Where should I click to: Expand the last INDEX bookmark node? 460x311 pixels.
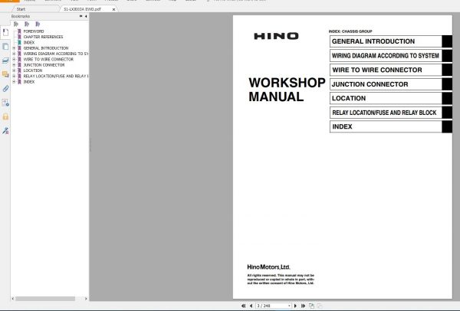[x=14, y=82]
